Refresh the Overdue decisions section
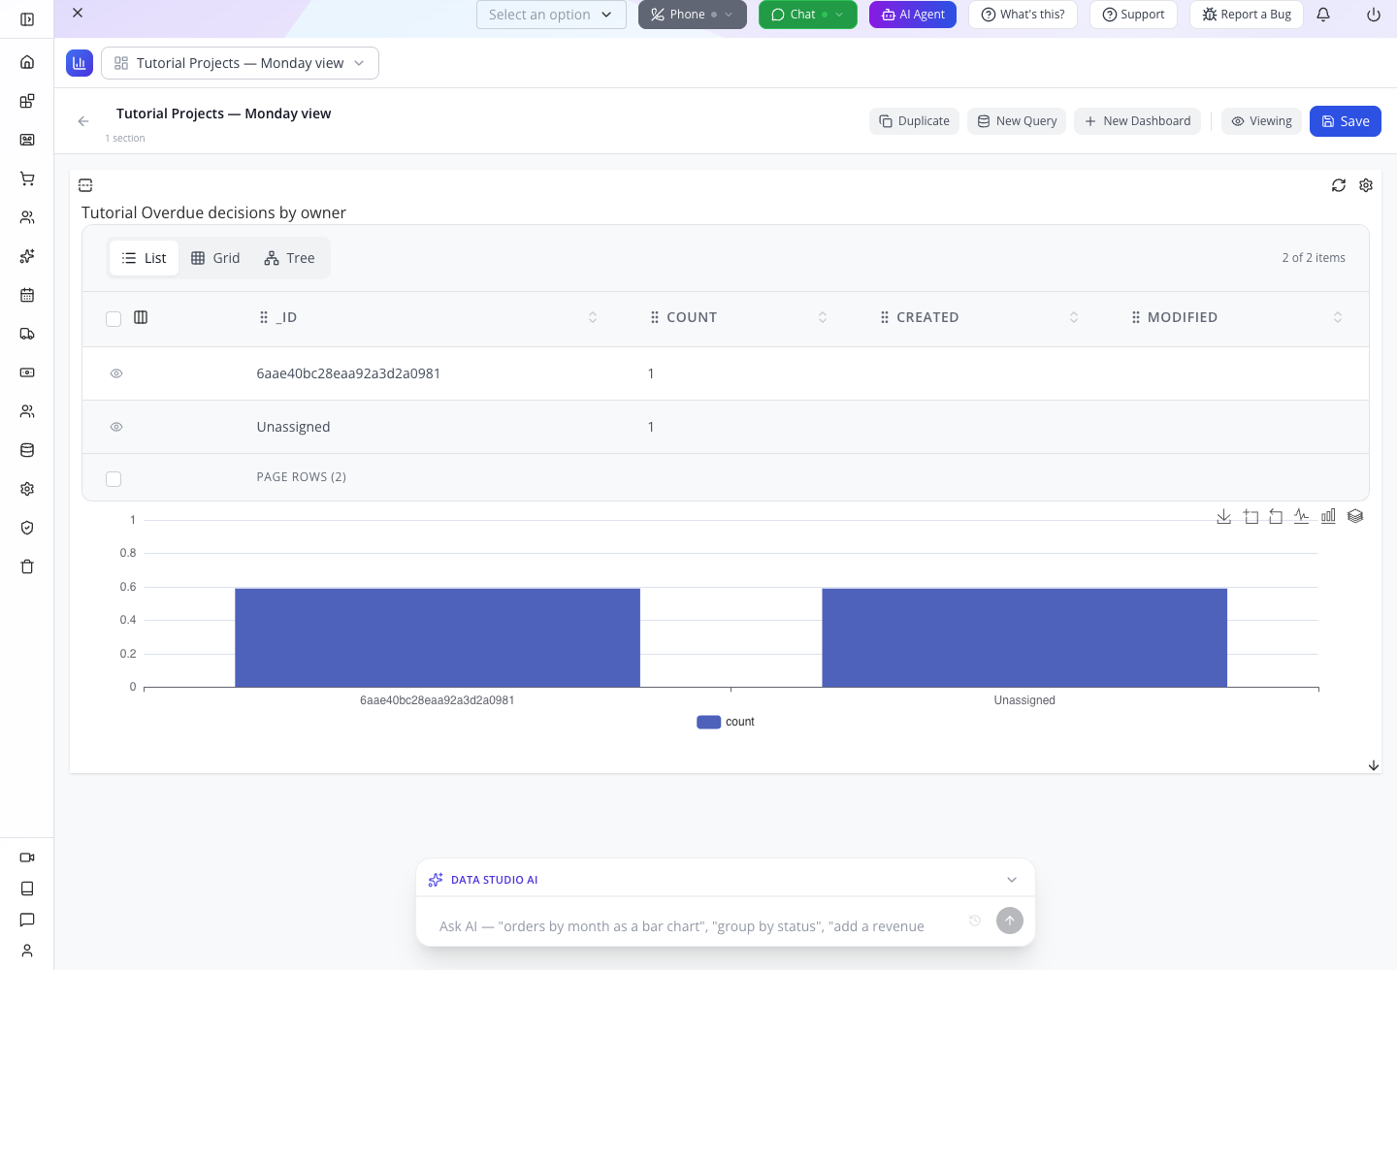This screenshot has height=1164, width=1397. pyautogui.click(x=1339, y=185)
